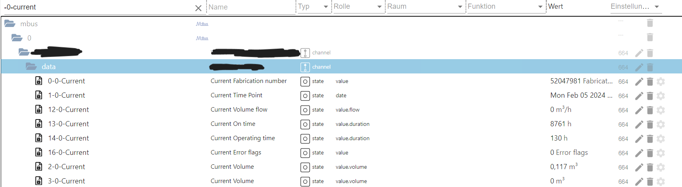Delete the 0 instance folder
Viewport: 682px width, 187px height.
point(650,37)
